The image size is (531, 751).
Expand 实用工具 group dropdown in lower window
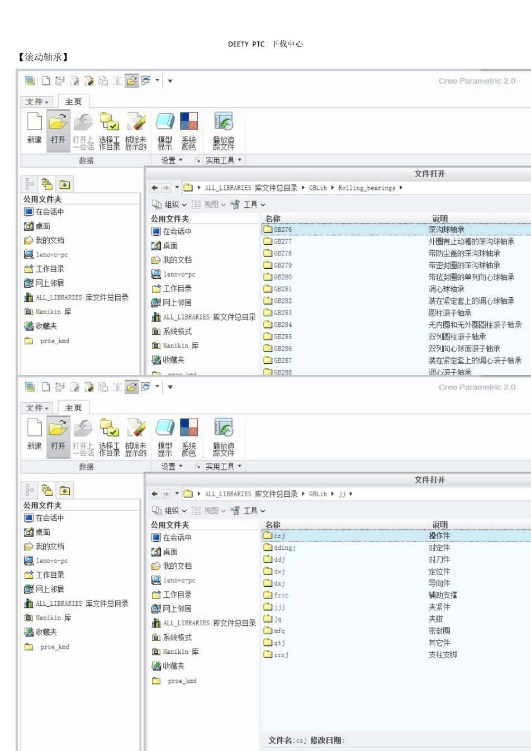tap(224, 467)
